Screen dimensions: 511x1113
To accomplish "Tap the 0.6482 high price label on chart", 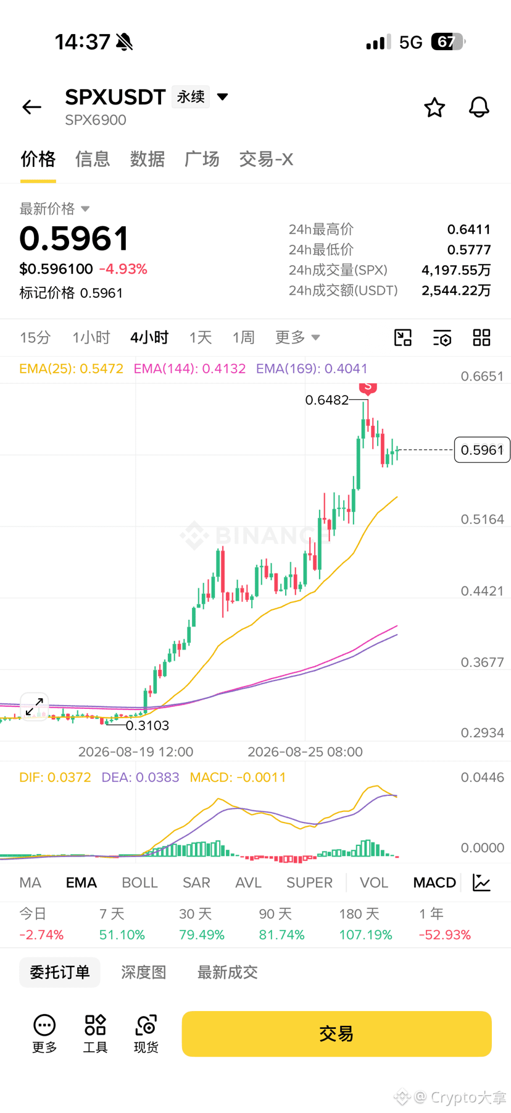I will tap(327, 400).
